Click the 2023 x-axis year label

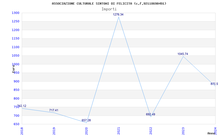click(x=183, y=131)
